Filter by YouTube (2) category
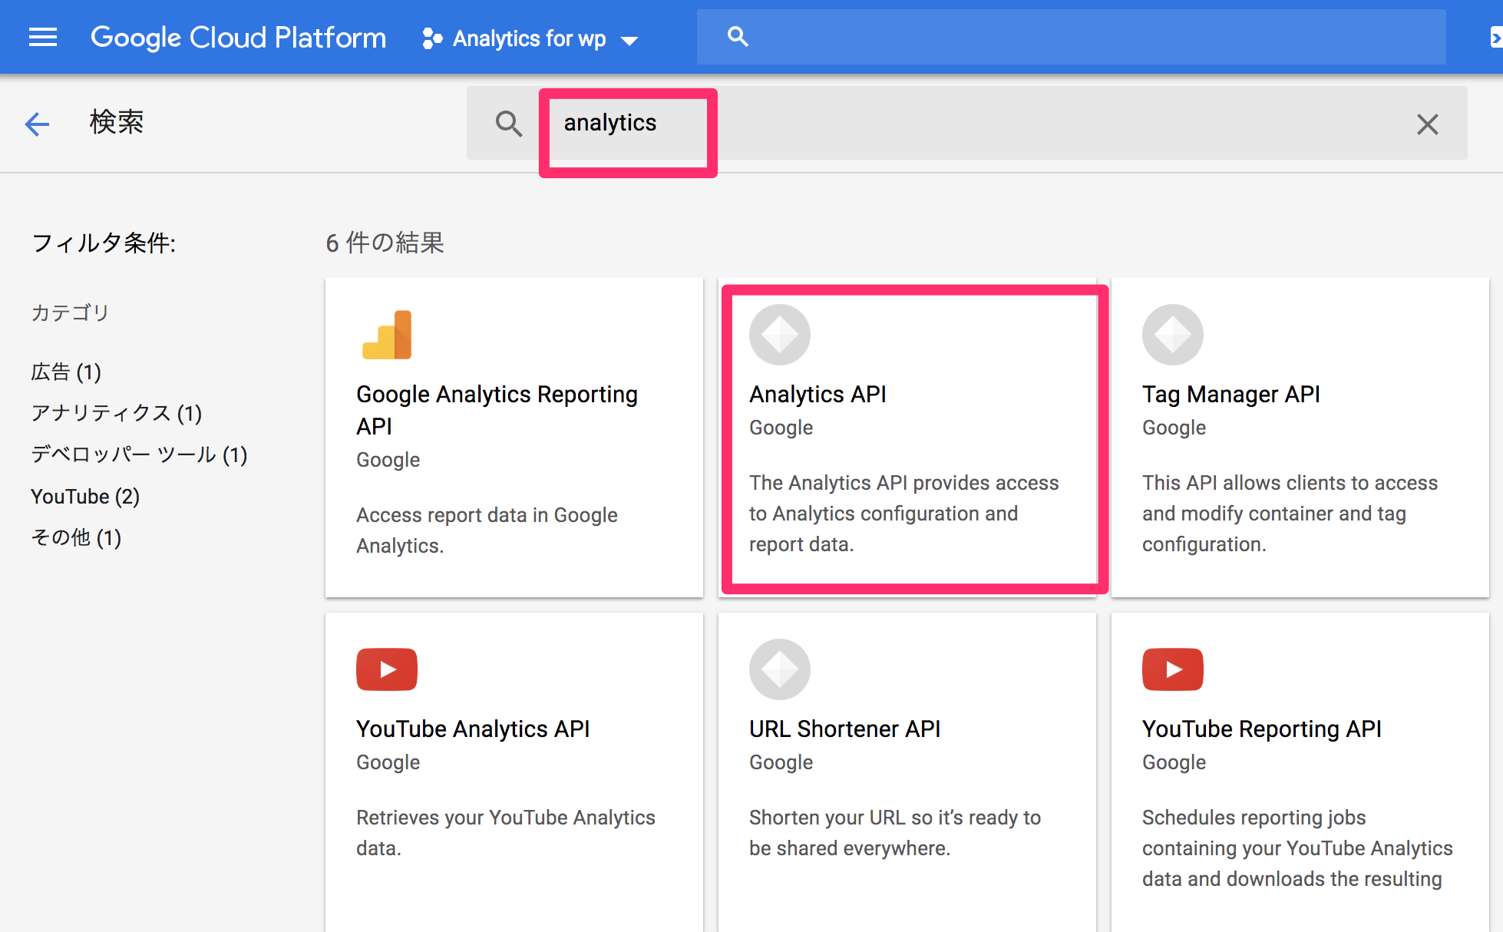The image size is (1503, 932). click(85, 497)
